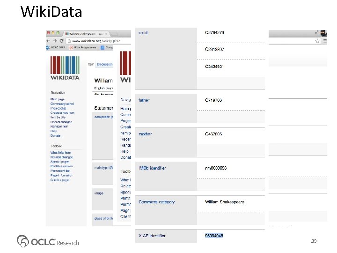Click the Commons category property
This screenshot has width=337, height=253.
click(x=156, y=202)
